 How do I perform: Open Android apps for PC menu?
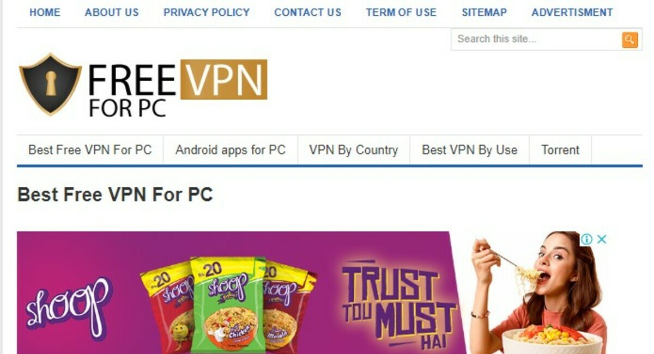[231, 150]
